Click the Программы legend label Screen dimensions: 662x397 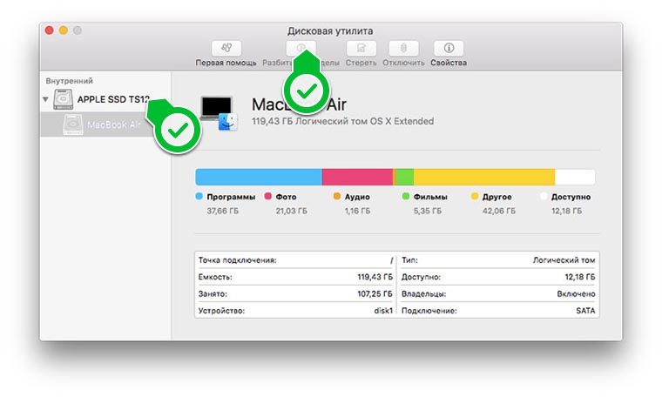[x=231, y=197]
